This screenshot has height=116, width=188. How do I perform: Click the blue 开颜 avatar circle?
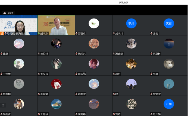(x=169, y=104)
